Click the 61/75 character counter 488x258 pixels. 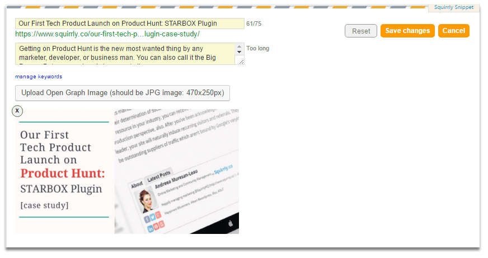click(x=254, y=24)
